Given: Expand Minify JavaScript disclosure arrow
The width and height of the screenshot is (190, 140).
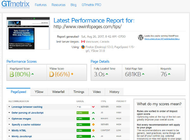Looking at the screenshot, I should [x=9, y=136].
